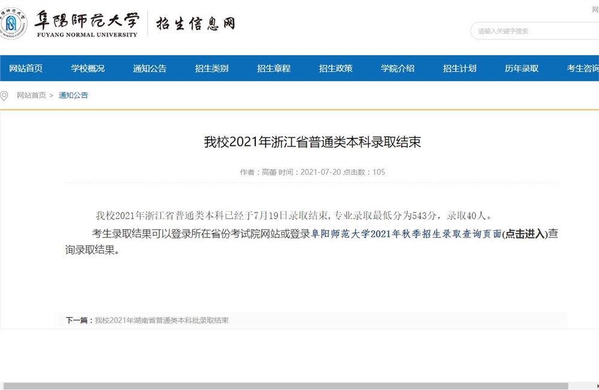Click the location pin icon in breadcrumb
Viewport: 599px width, 390px height.
pos(4,95)
